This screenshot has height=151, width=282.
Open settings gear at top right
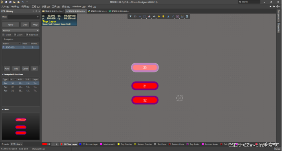click(274, 7)
